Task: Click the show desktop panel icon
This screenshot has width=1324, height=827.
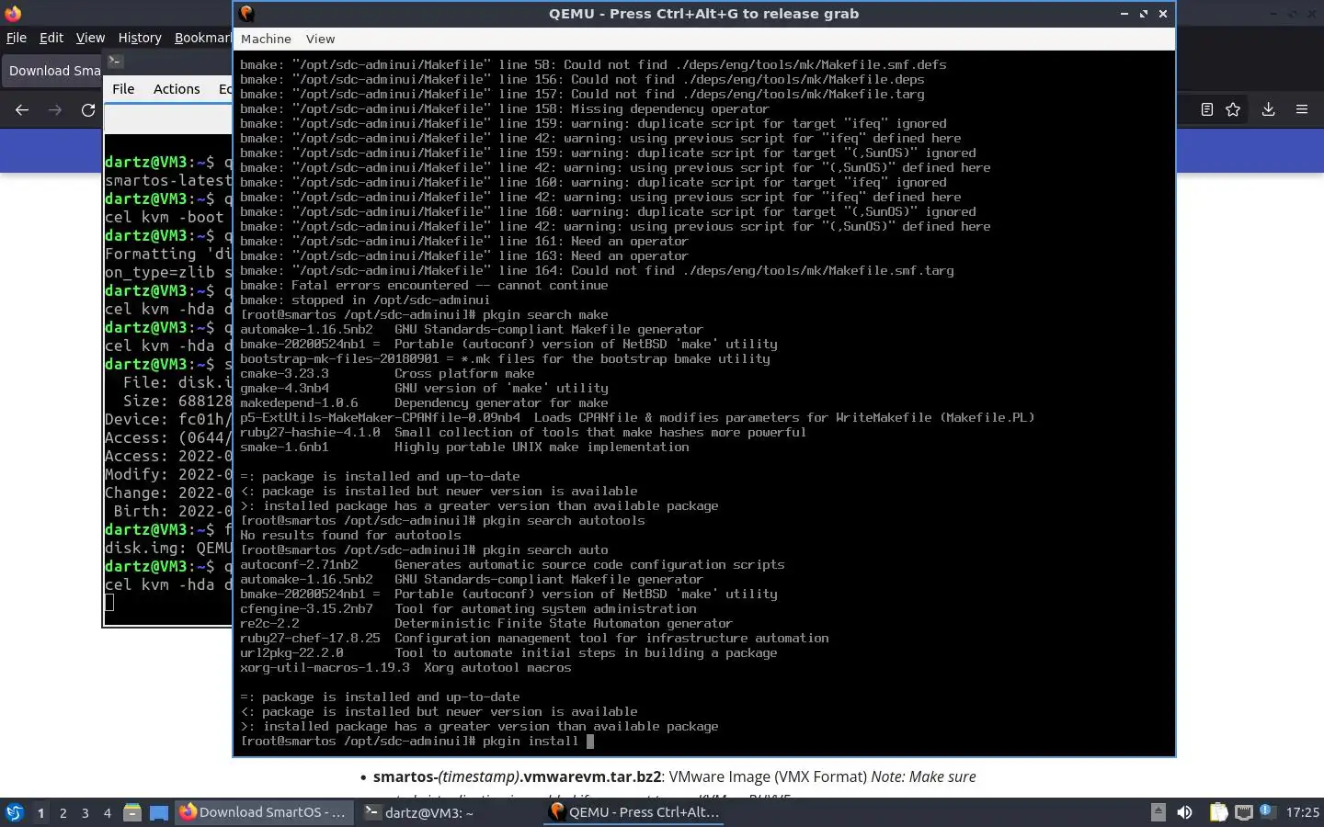Action: click(x=159, y=812)
